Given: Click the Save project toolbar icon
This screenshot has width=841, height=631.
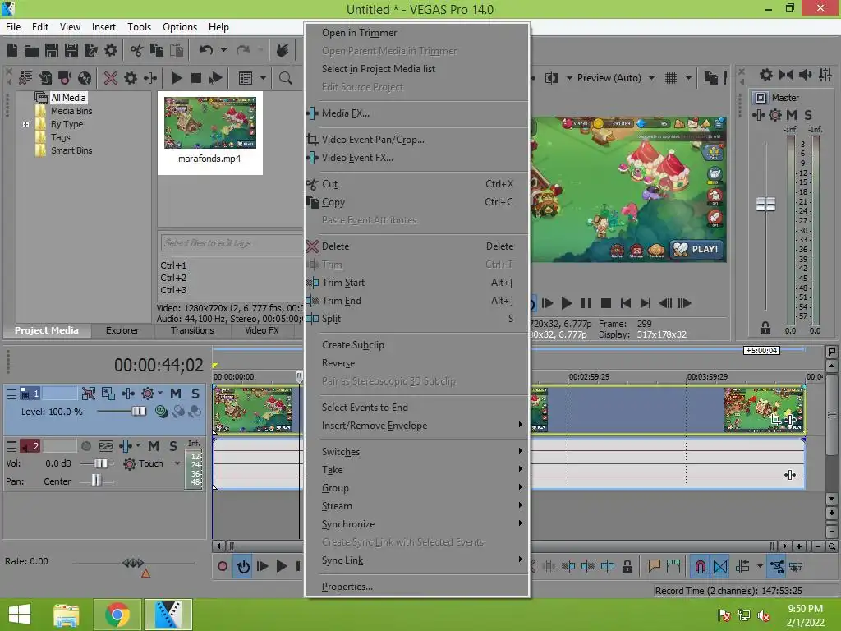Looking at the screenshot, I should click(x=52, y=50).
